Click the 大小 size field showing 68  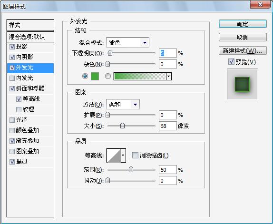[x=168, y=126]
